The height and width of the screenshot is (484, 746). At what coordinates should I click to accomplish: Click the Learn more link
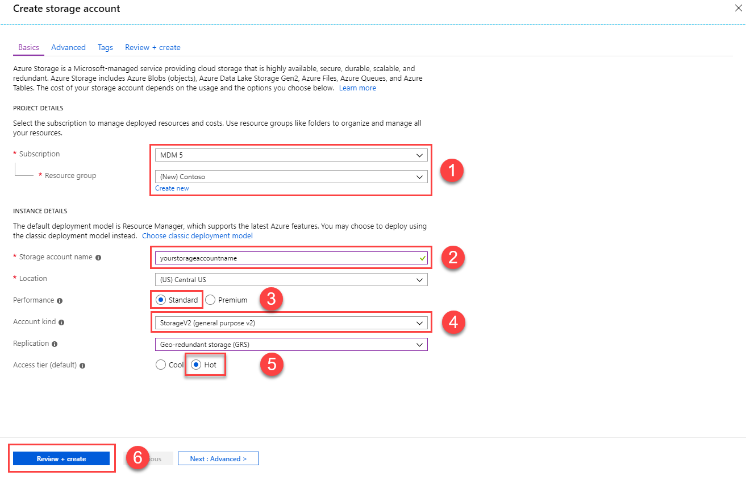coord(357,88)
